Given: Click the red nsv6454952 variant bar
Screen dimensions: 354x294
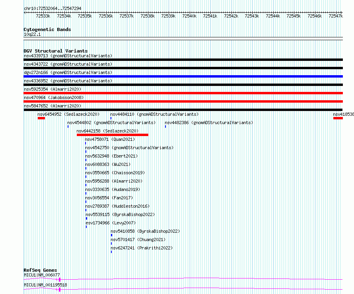Looking at the screenshot, I should click(x=41, y=118).
